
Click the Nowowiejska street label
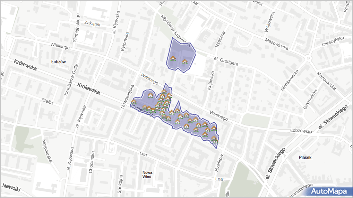(127, 96)
